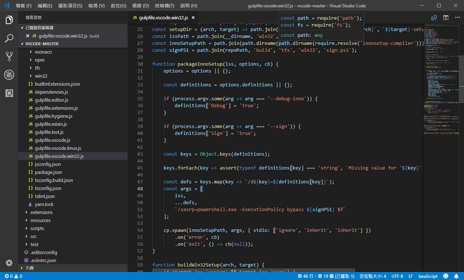Open the Debug view
This screenshot has width=464, height=280.
tap(9, 75)
